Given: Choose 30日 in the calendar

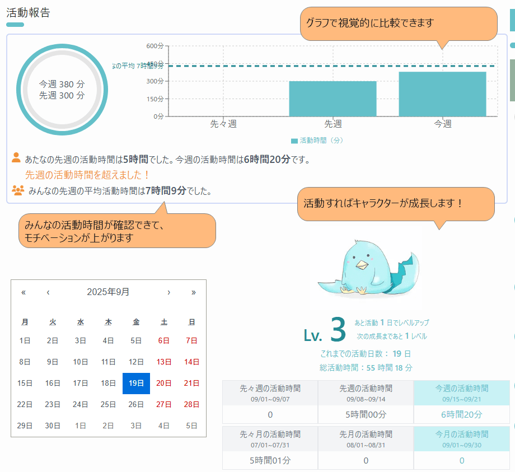Looking at the screenshot, I should point(53,426).
